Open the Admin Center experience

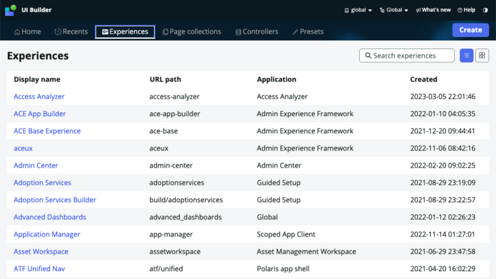click(x=36, y=166)
